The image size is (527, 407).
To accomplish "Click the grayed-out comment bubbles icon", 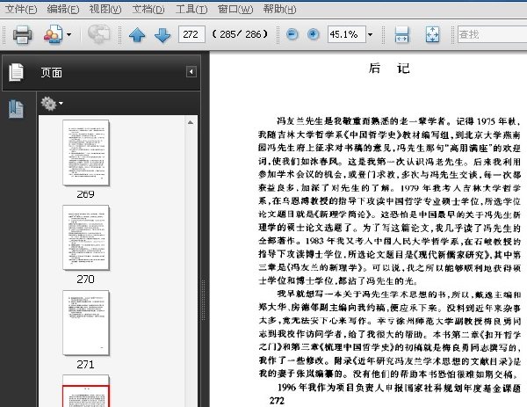I will (x=98, y=34).
